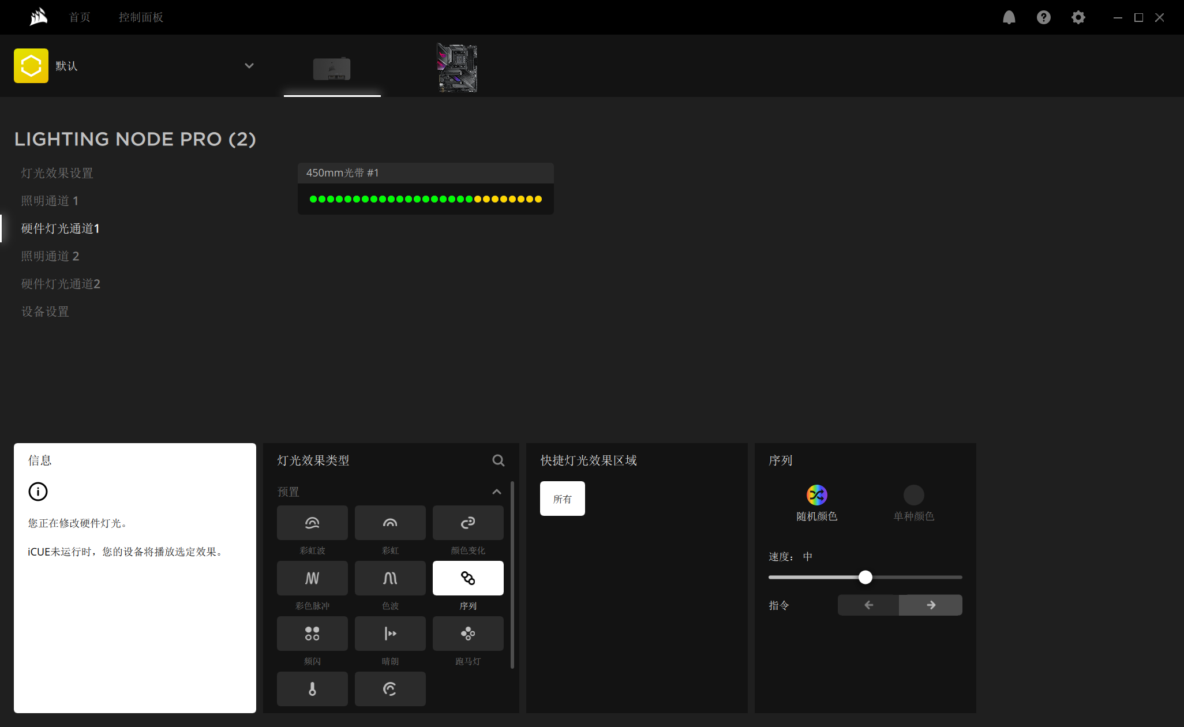Choose the 颜色变化 effect
The height and width of the screenshot is (727, 1184).
(468, 522)
